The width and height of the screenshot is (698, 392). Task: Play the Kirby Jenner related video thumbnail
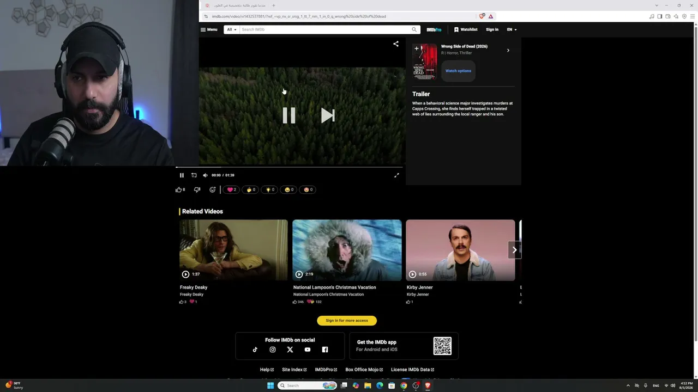[460, 250]
